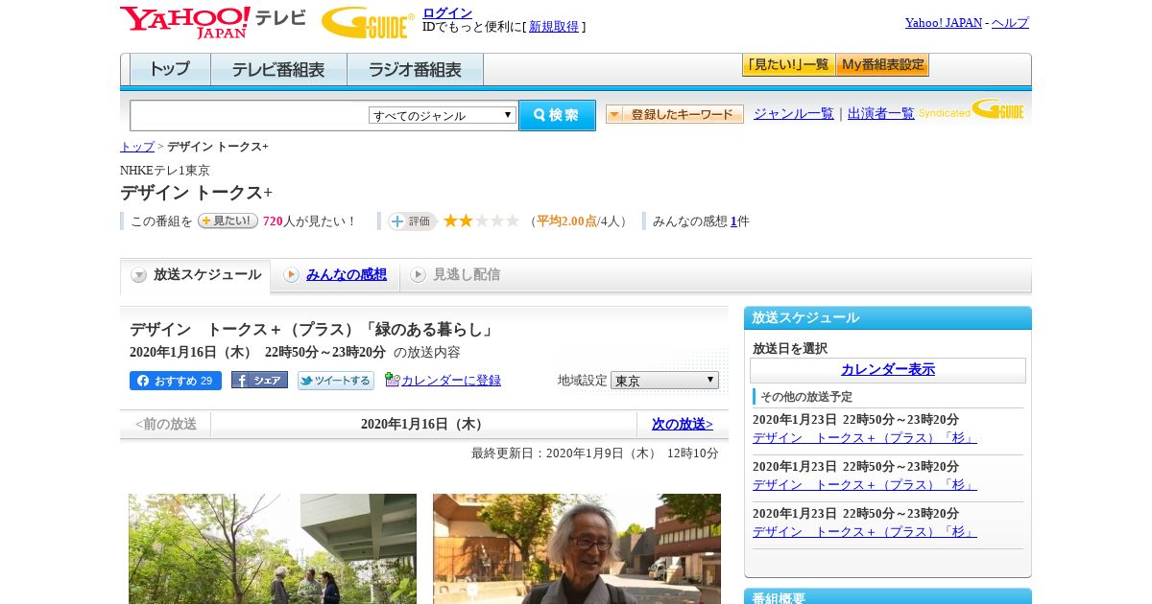Click the 最終更新日 timestamp text

click(x=595, y=453)
